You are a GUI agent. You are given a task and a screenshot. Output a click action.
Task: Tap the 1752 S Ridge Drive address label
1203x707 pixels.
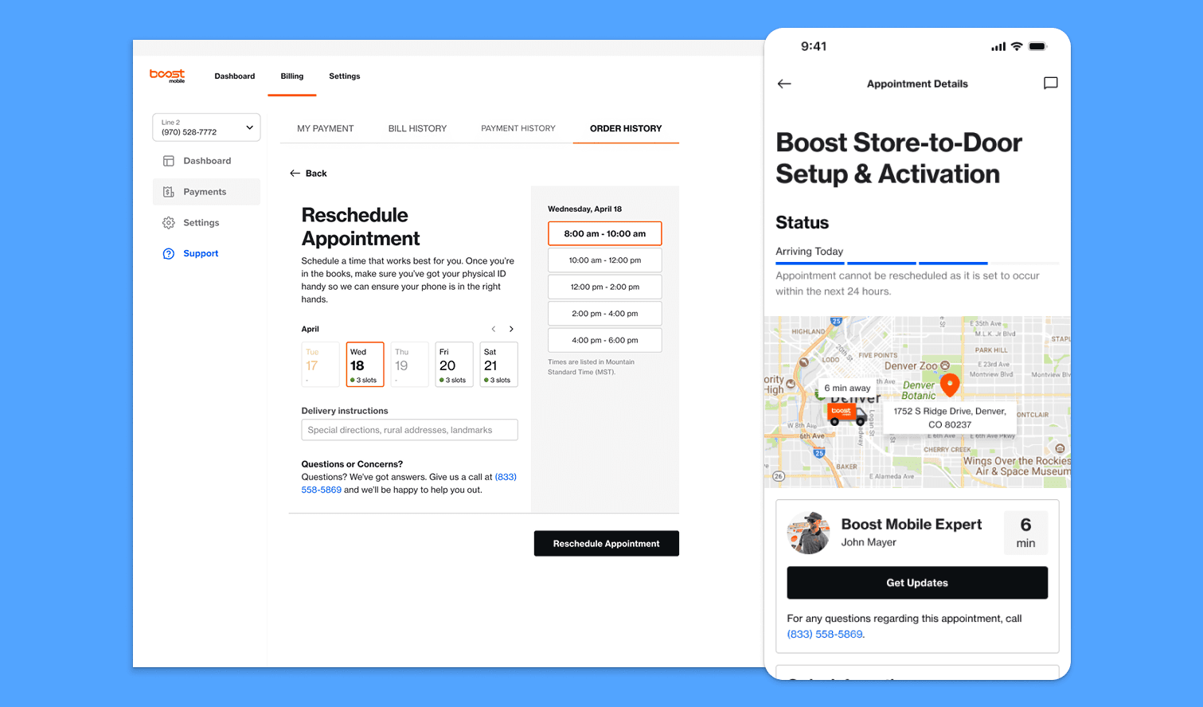[950, 418]
